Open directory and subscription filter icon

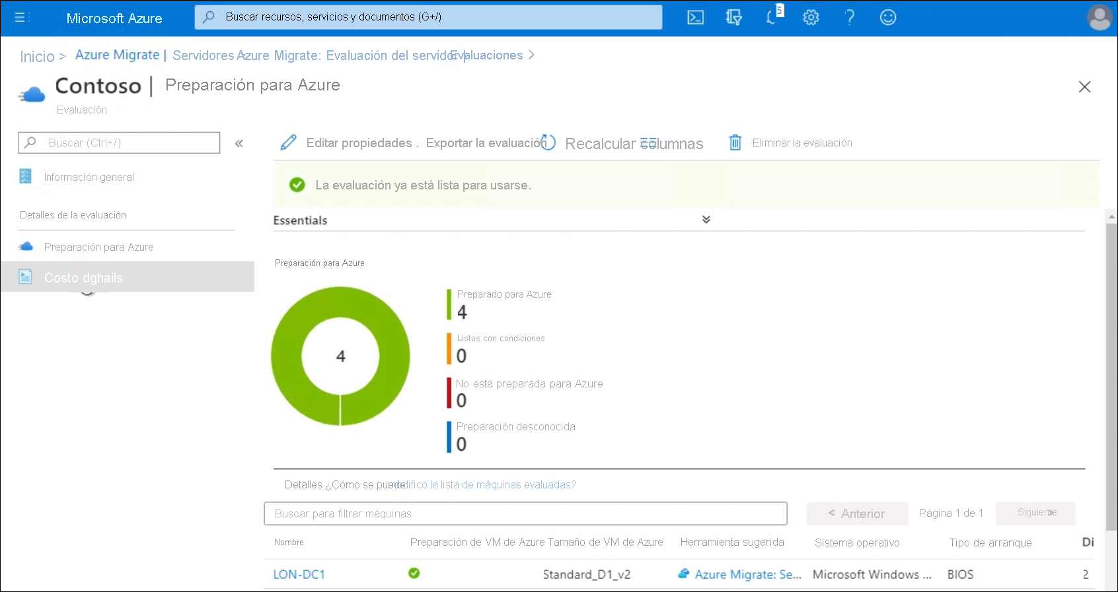pyautogui.click(x=733, y=18)
